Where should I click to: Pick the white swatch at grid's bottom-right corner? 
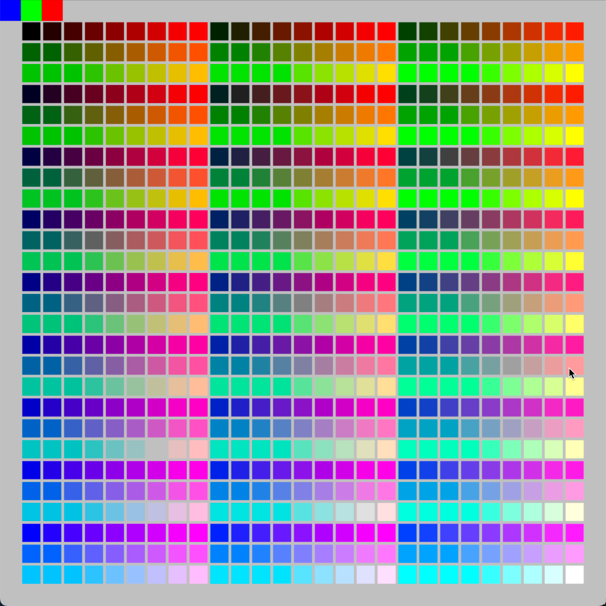pyautogui.click(x=575, y=575)
